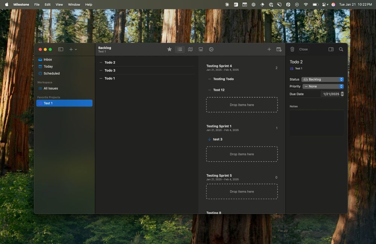Toggle the sidebar visibility icon
Screen dimensions: 376x244
[x=61, y=49]
